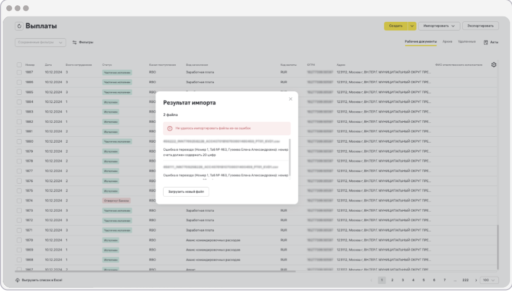This screenshot has width=512, height=292.
Task: Select the checkbox for row 1873
Action: [x=19, y=211]
